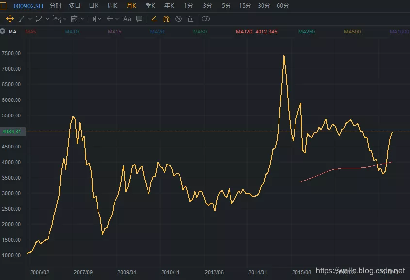Click the 000902.SH ticker symbol
410x280 pixels.
coord(28,6)
